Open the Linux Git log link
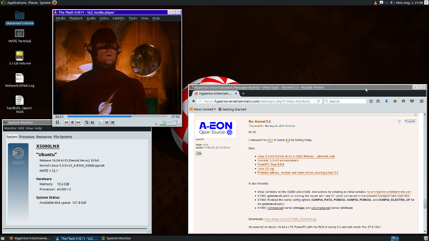Screen dimensions: 429x241 click(x=265, y=169)
